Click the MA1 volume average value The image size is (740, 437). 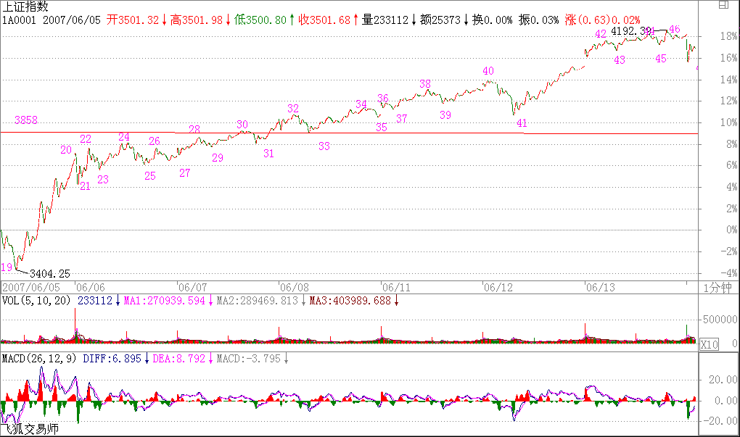point(166,300)
